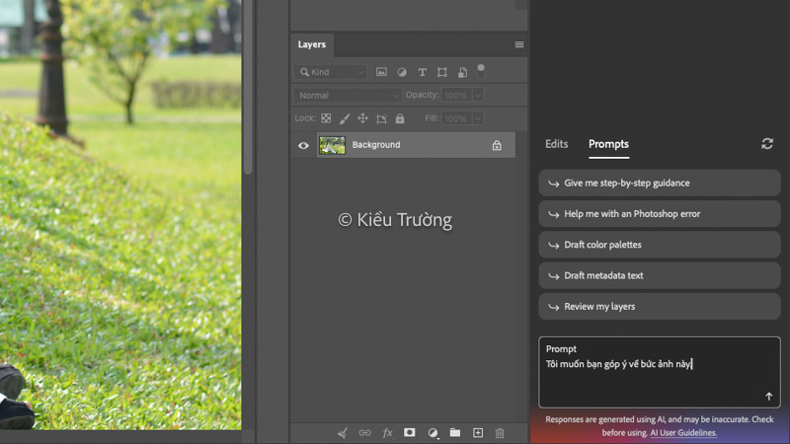Image resolution: width=790 pixels, height=444 pixels.
Task: Select the Prompts tab
Action: [608, 144]
